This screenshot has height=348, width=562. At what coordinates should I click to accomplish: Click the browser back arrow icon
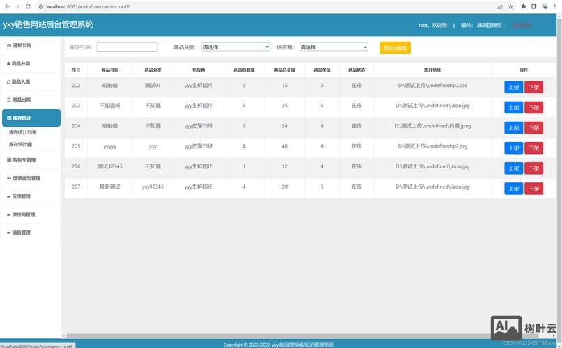6,6
